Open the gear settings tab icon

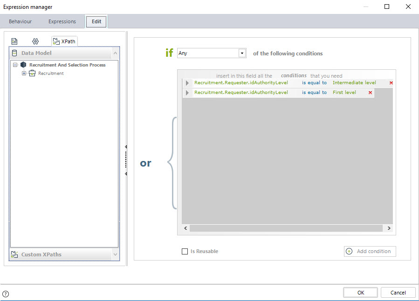coord(35,41)
